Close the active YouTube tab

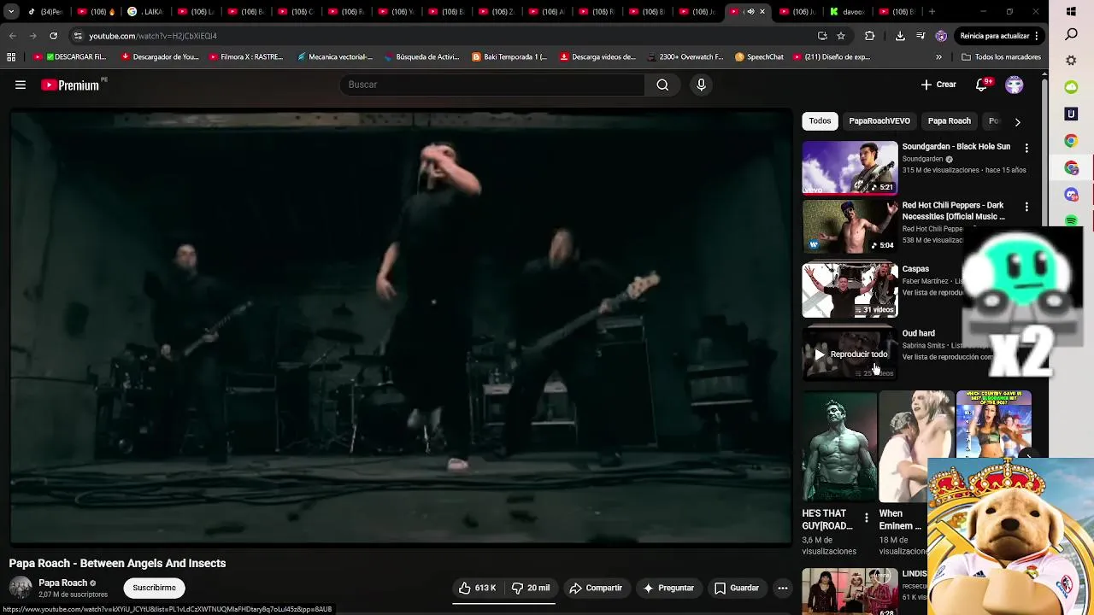(762, 12)
